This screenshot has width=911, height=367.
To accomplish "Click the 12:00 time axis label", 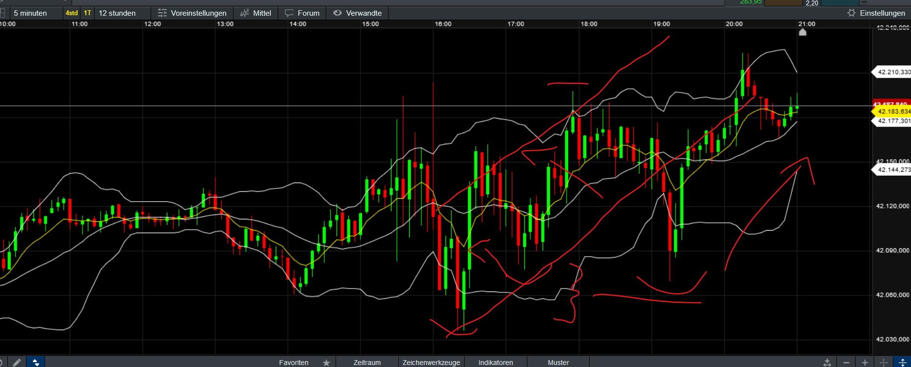I will (153, 24).
